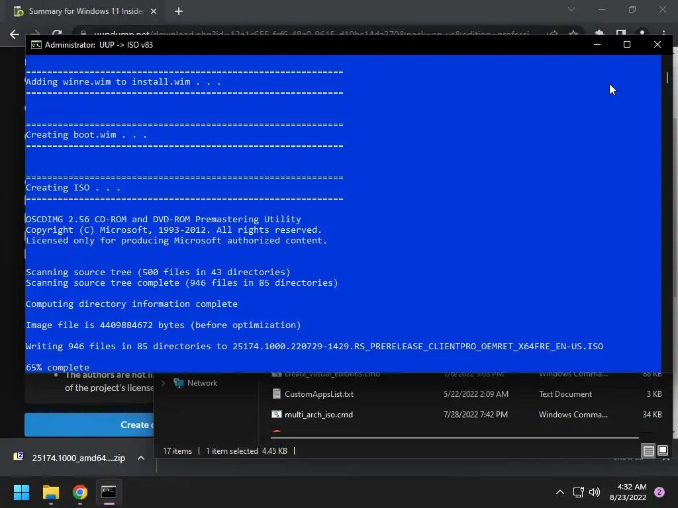Click Explorer horizontal scrollbar
The image size is (678, 508).
[454, 438]
